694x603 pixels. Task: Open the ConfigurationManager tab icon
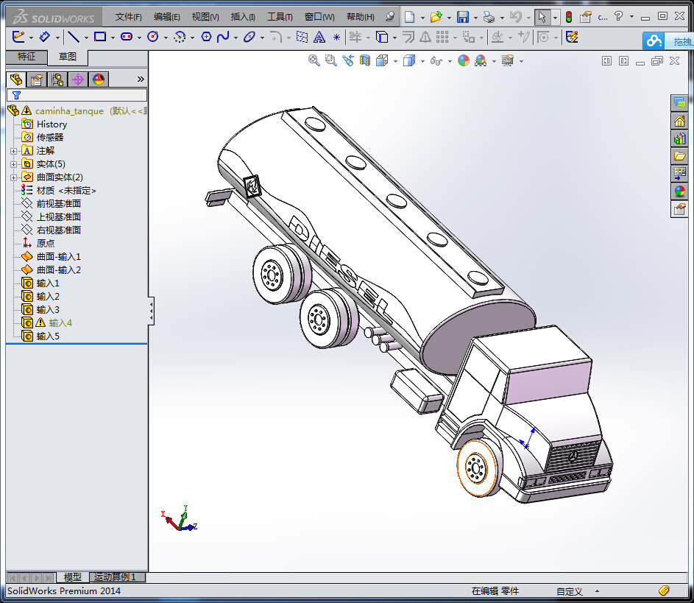57,80
